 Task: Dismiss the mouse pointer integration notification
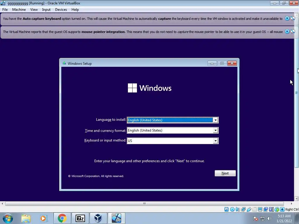click(287, 32)
